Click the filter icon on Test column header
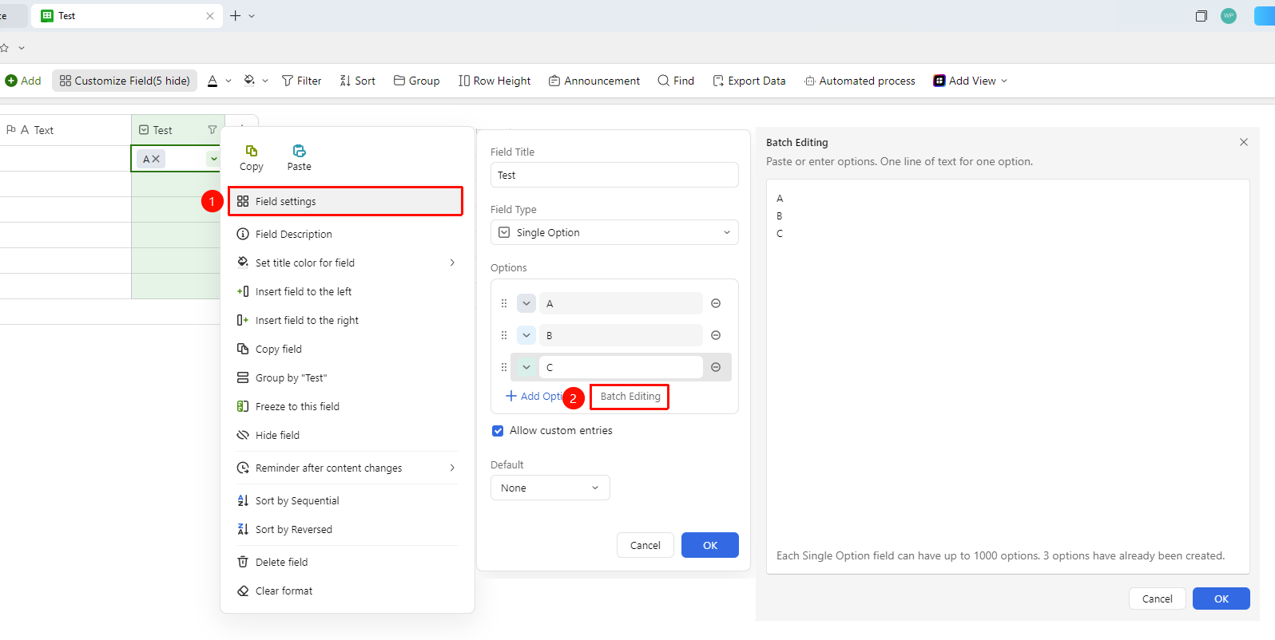The width and height of the screenshot is (1275, 640). [212, 130]
